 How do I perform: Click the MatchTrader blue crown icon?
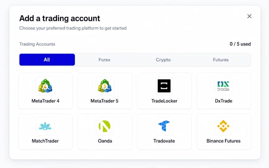click(x=45, y=126)
